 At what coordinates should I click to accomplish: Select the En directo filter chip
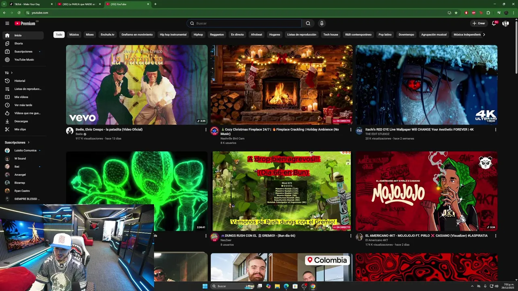tap(237, 35)
